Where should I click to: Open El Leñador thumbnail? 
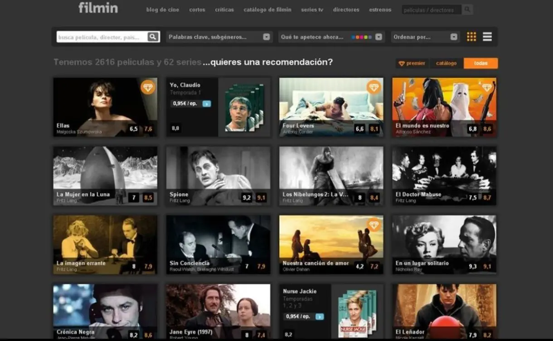(444, 312)
